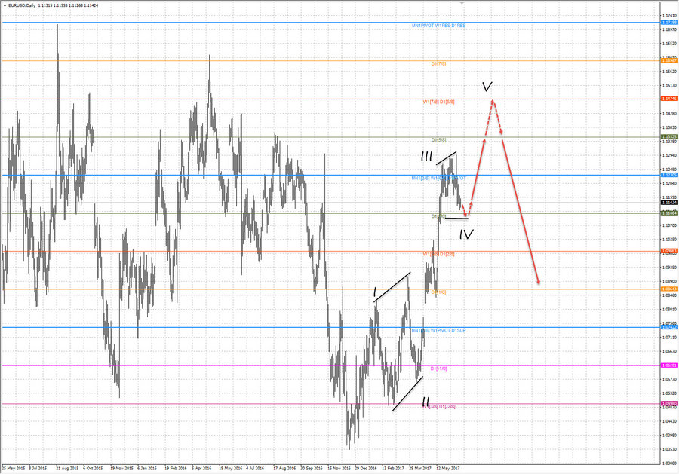This screenshot has height=474, width=679.
Task: Select the wave V annotation
Action: click(x=487, y=87)
